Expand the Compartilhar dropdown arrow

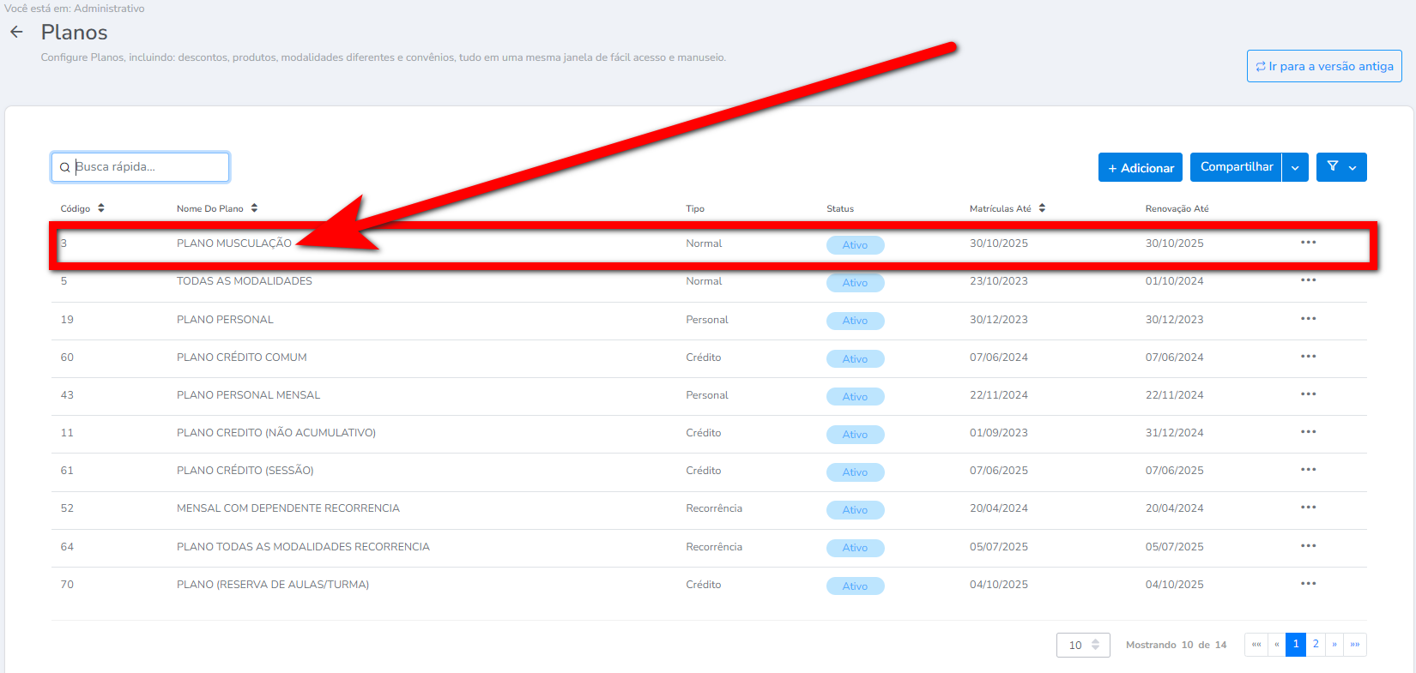coord(1295,168)
